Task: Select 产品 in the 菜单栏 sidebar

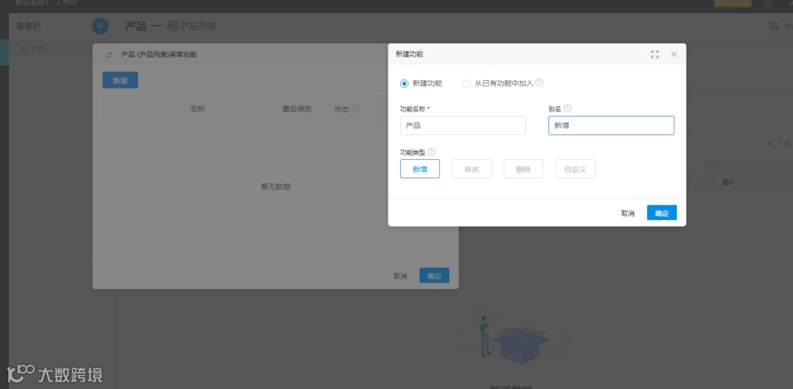Action: click(38, 49)
